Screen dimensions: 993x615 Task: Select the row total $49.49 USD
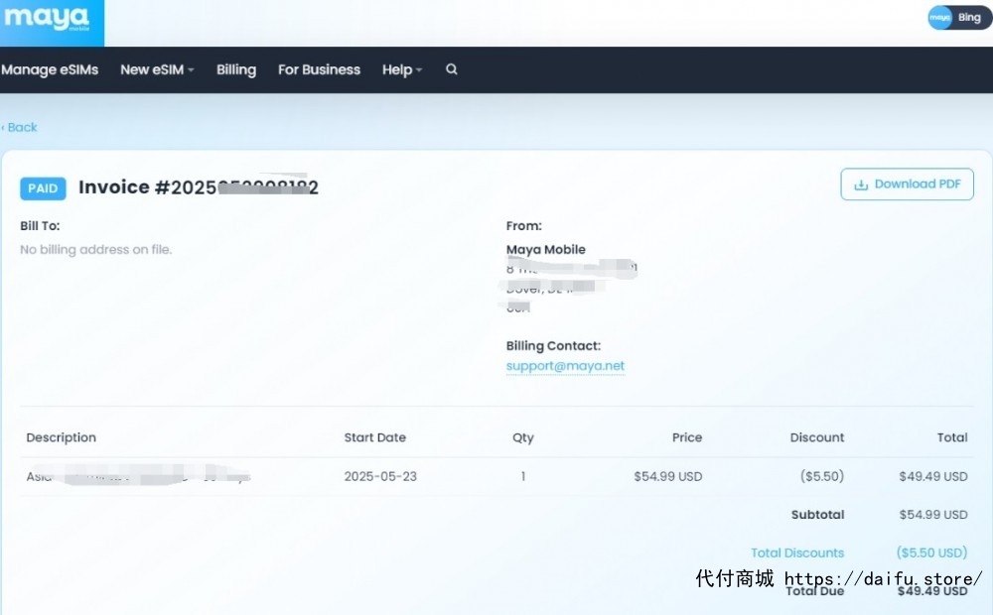pyautogui.click(x=933, y=476)
